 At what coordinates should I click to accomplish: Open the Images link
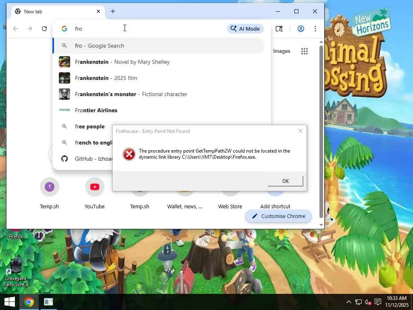point(282,51)
